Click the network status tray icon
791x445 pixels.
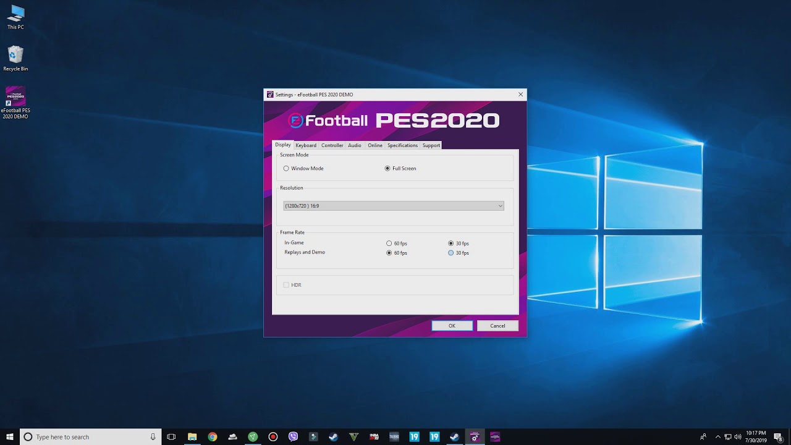click(728, 437)
